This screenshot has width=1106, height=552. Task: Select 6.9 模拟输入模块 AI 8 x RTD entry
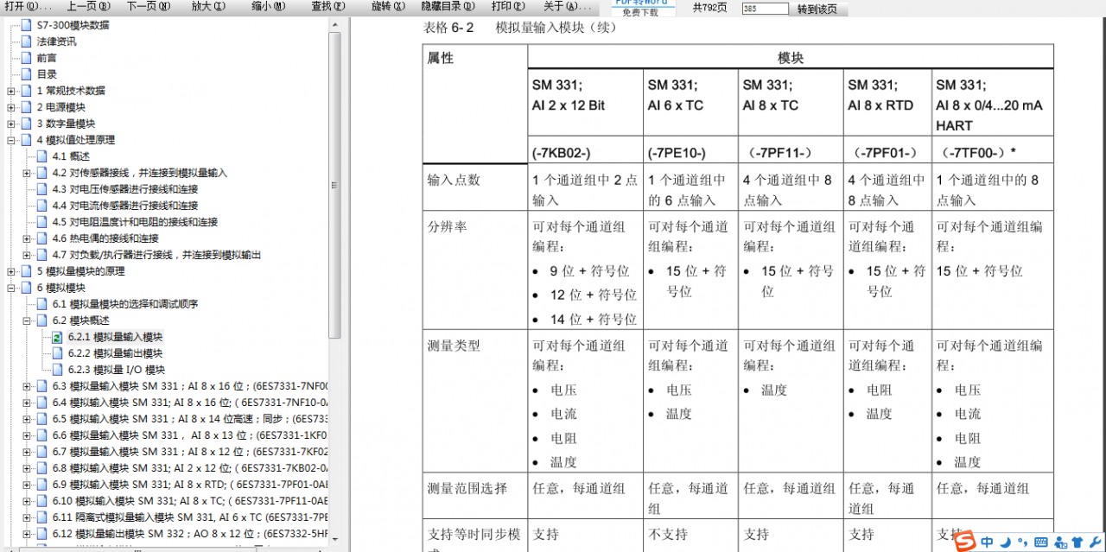[189, 485]
